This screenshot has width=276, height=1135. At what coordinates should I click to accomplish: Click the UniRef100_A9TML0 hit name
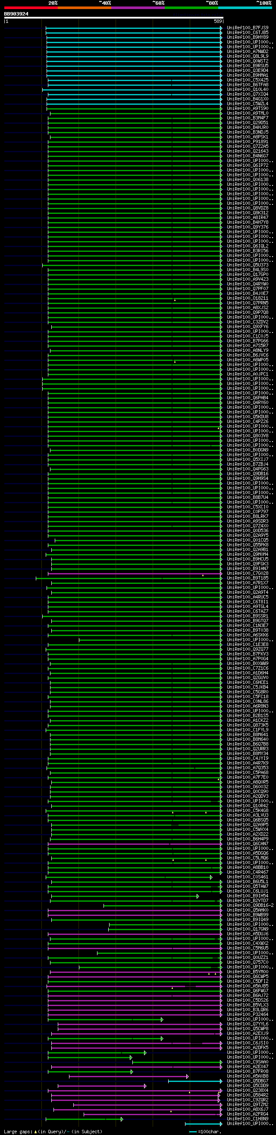pos(248,113)
